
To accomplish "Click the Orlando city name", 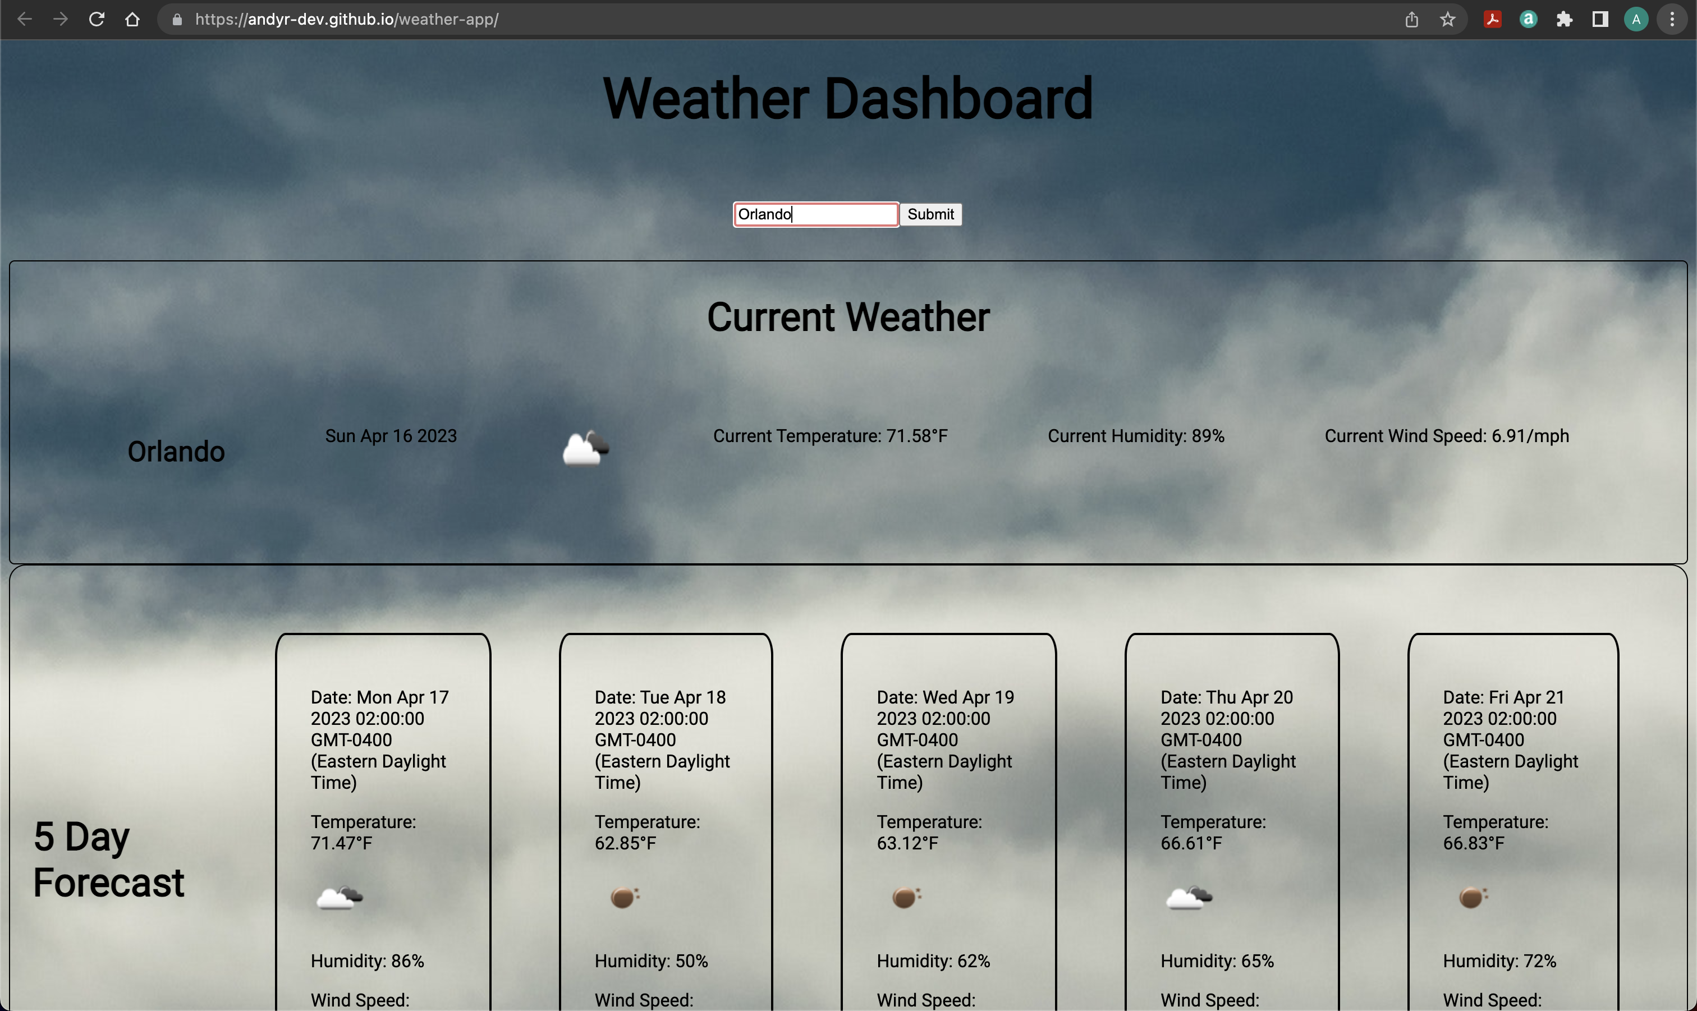I will (x=176, y=452).
